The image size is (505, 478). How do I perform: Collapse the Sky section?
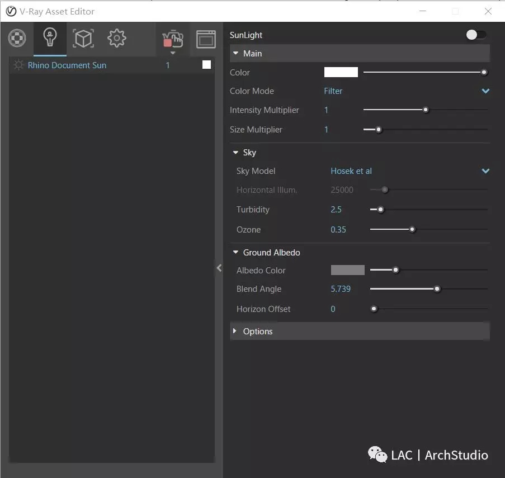[x=236, y=152]
